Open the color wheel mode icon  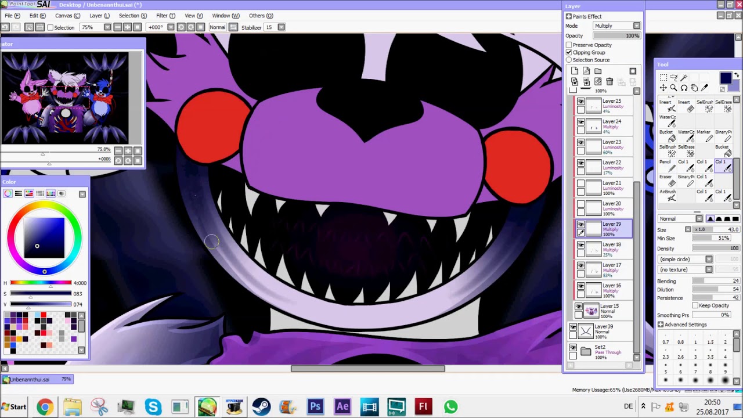[8, 193]
